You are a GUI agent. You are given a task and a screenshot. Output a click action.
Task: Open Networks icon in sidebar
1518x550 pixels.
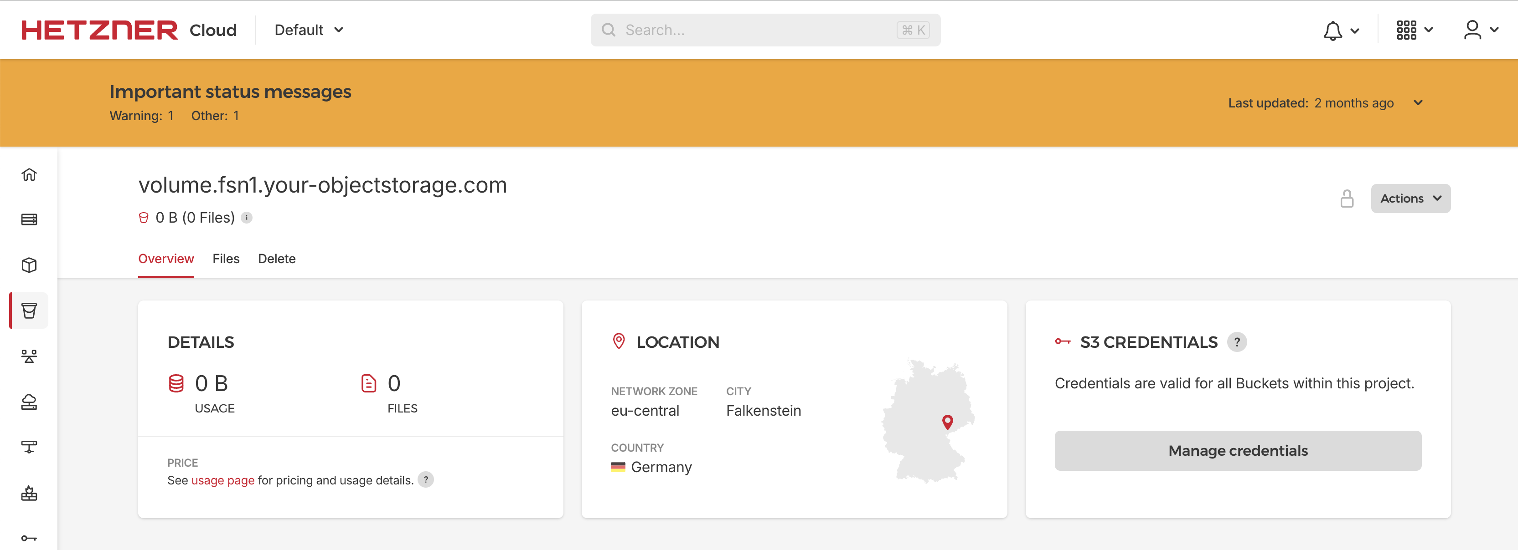pyautogui.click(x=29, y=447)
